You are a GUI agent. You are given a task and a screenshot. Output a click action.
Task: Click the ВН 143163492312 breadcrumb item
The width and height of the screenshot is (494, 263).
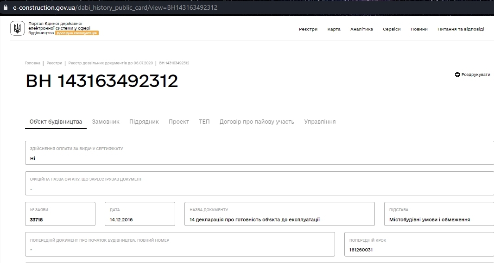coord(174,63)
